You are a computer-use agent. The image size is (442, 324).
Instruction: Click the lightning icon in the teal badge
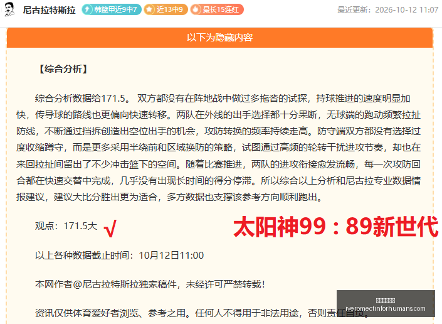click(87, 9)
